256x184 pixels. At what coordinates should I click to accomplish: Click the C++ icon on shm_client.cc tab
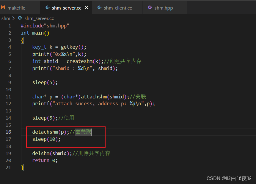(x=99, y=7)
